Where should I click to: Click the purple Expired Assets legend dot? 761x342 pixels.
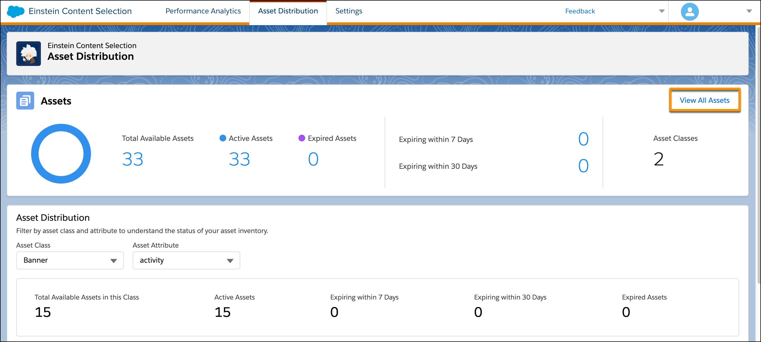[x=302, y=138]
